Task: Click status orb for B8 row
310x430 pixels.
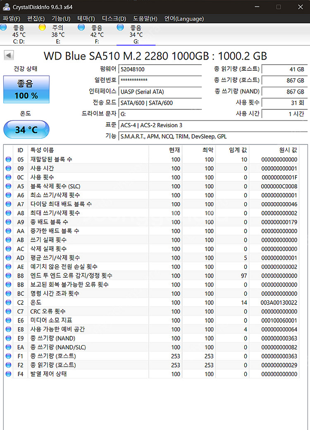Action: click(x=9, y=275)
